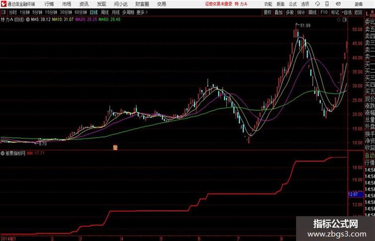Open the mobile phone icon in title bar
Image resolution: width=375 pixels, height=241 pixels.
point(327,4)
